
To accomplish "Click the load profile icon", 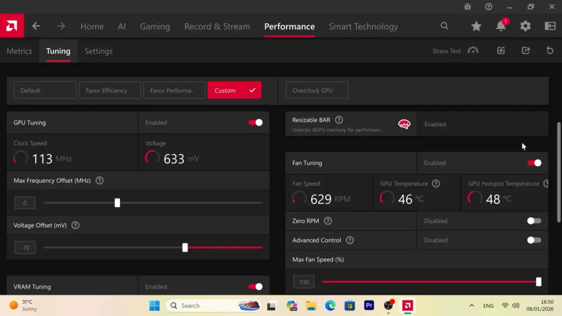I will (x=501, y=50).
